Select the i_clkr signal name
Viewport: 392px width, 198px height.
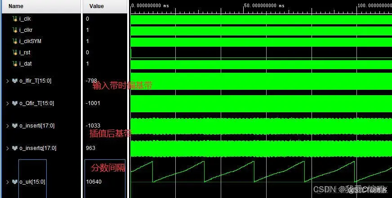26,30
